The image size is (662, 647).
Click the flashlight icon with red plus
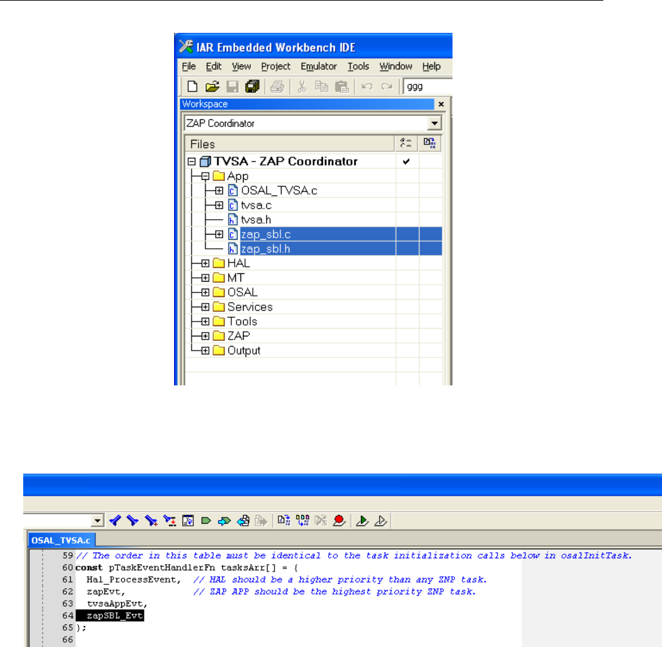[x=151, y=521]
